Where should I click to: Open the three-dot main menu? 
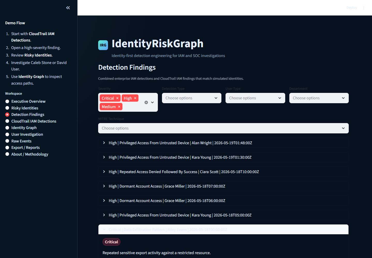[x=364, y=8]
